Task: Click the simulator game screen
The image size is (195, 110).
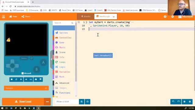Action: click(26, 40)
